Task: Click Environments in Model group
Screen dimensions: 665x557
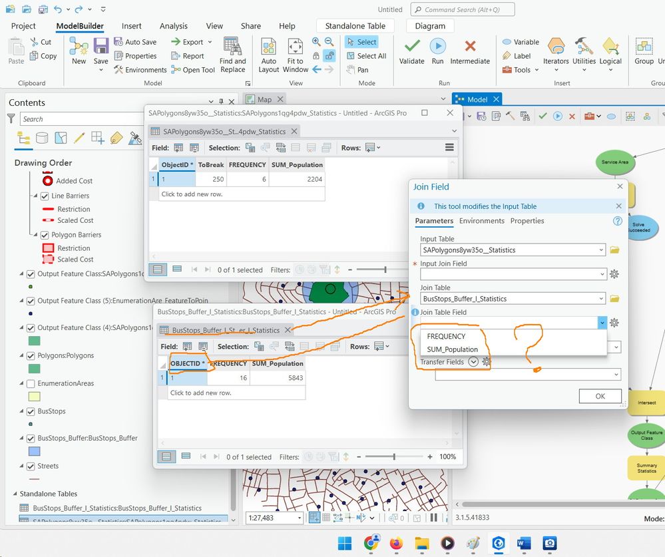Action: (x=140, y=70)
